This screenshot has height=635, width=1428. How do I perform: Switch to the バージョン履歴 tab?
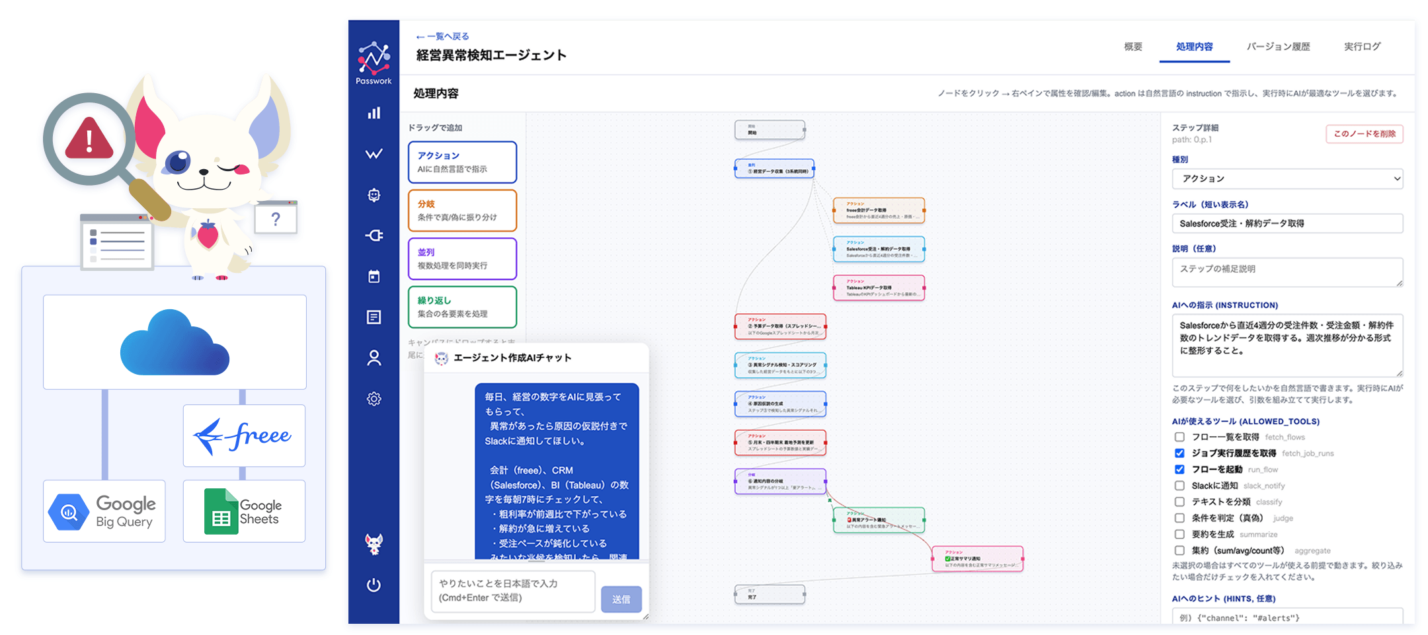(x=1278, y=47)
